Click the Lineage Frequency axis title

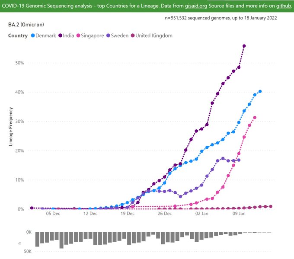(x=11, y=126)
